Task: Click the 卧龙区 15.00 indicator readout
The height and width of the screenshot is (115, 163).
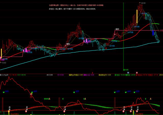Action: coord(119,75)
